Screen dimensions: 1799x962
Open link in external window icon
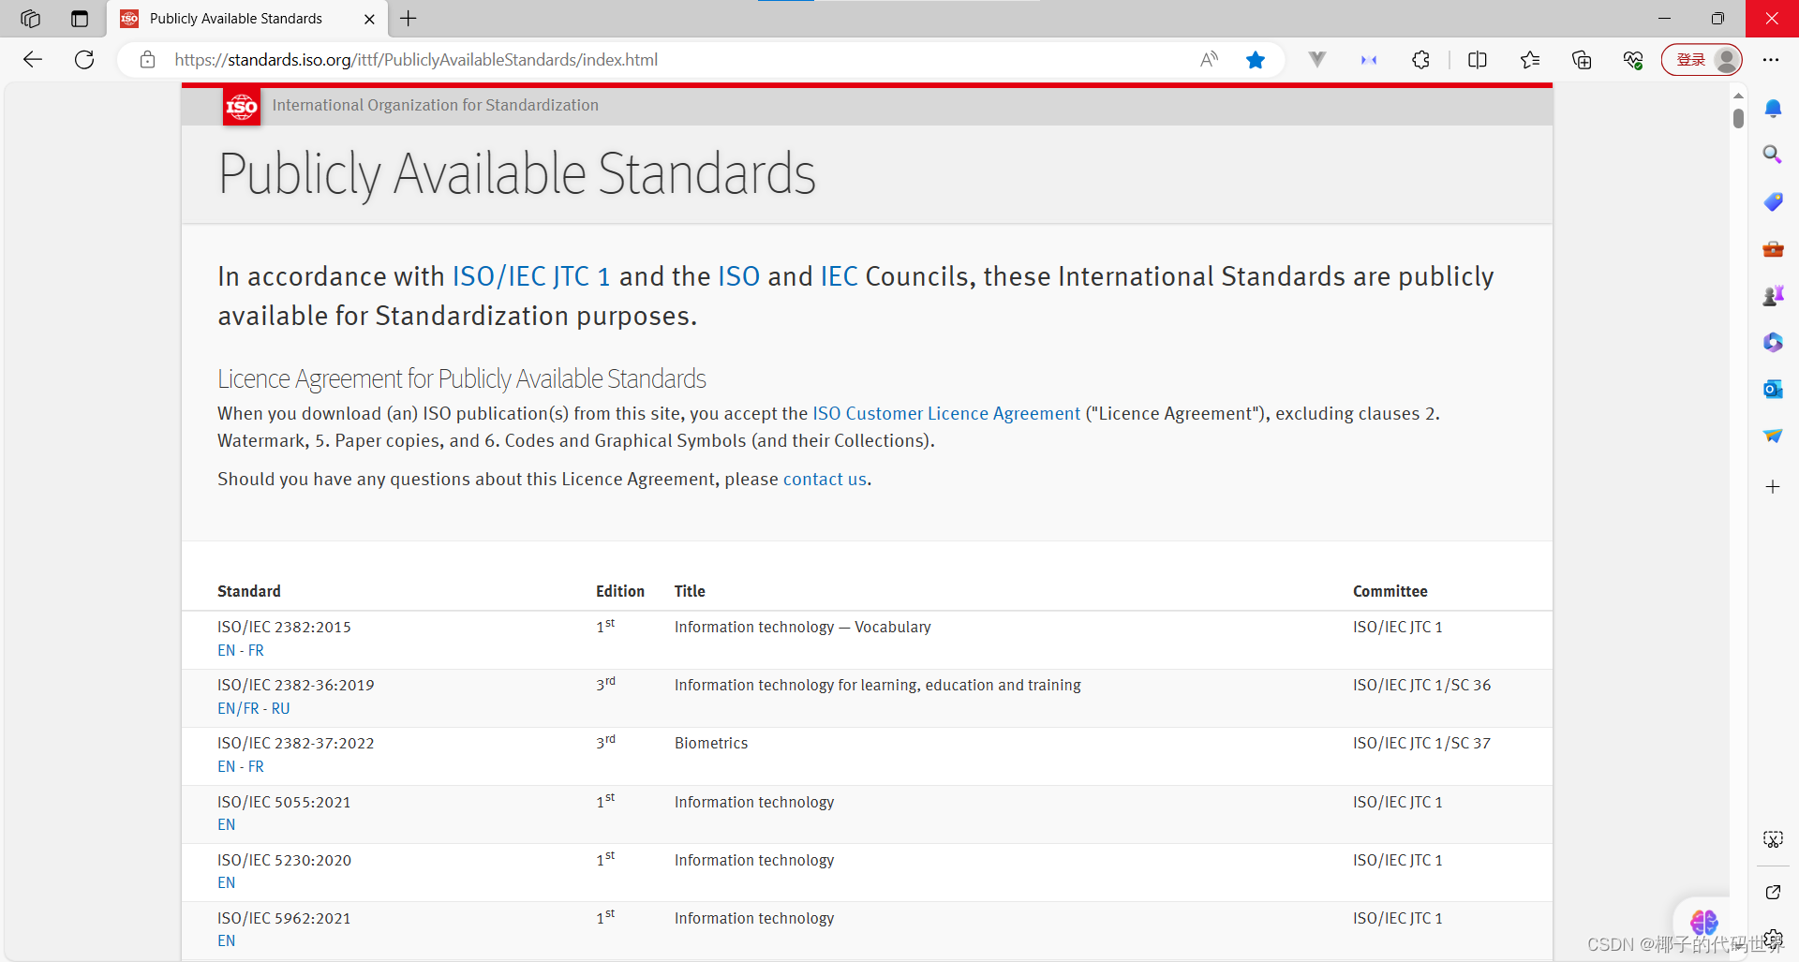tap(1773, 892)
